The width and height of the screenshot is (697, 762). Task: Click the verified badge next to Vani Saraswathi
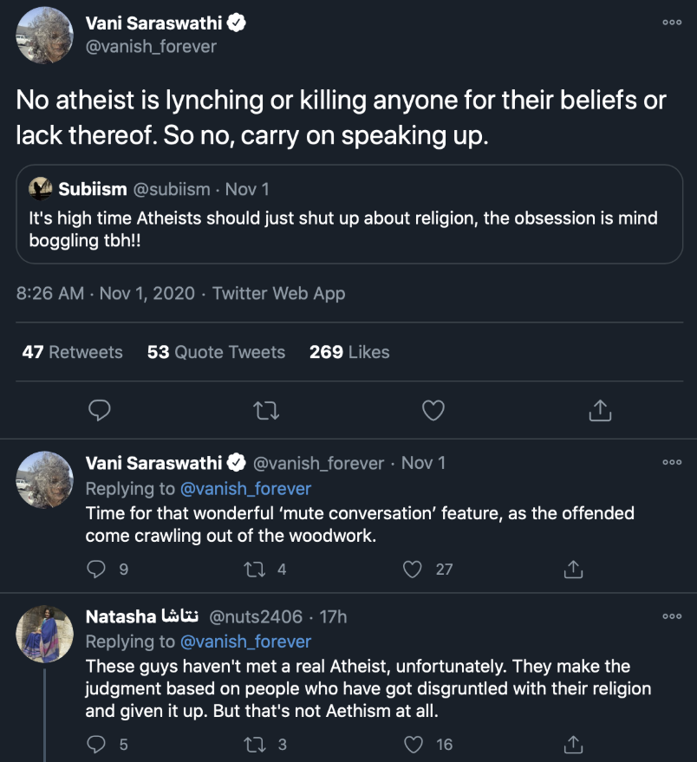234,23
